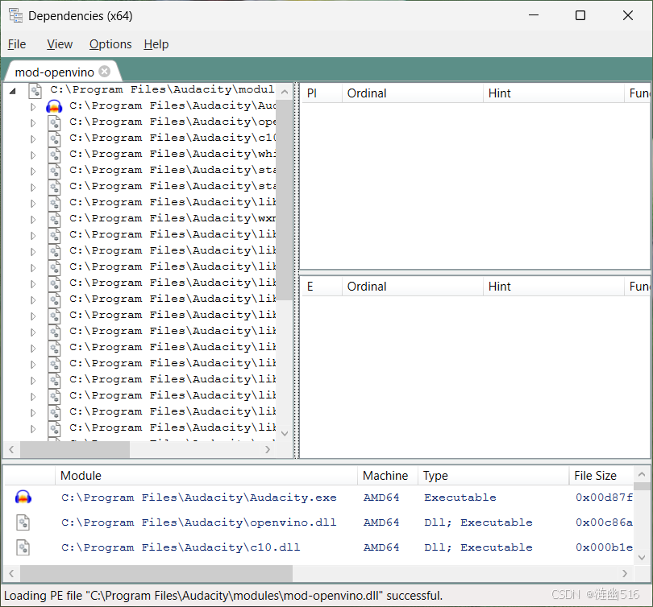Select module C:\Program Files\Audacity\Audacity.exe
This screenshot has width=653, height=607.
pyautogui.click(x=199, y=498)
